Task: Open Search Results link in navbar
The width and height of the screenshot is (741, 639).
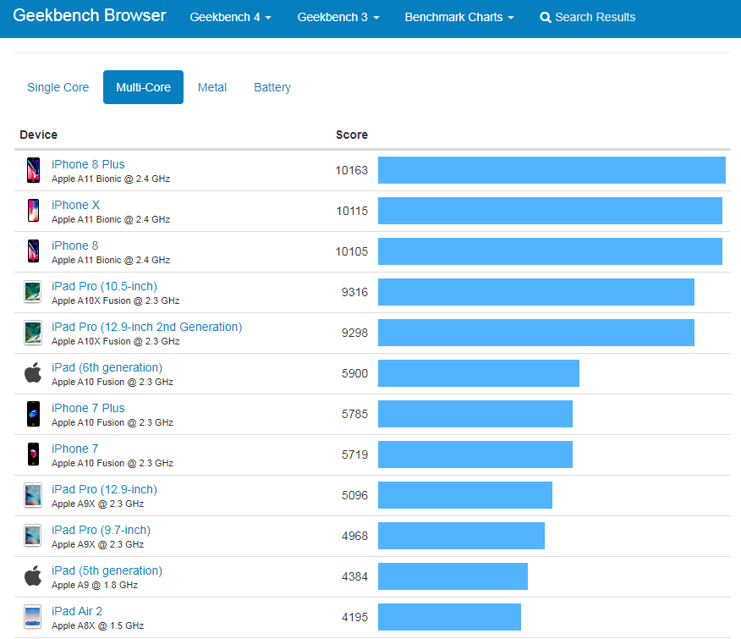Action: (587, 18)
